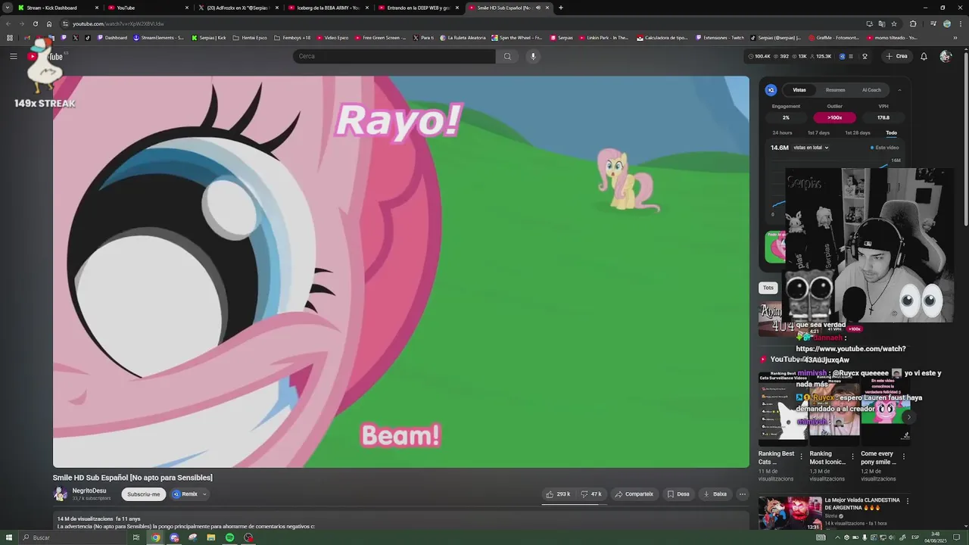Focus the Cerca search field

[x=394, y=56]
